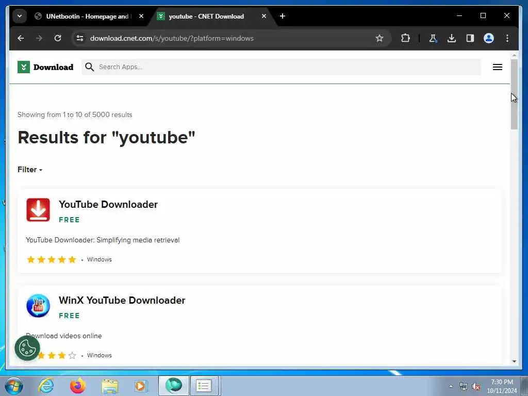528x396 pixels.
Task: Launch Firefox from the taskbar
Action: pos(77,386)
